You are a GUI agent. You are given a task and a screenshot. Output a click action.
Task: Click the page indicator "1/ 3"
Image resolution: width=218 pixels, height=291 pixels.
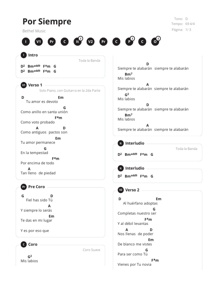click(x=188, y=30)
